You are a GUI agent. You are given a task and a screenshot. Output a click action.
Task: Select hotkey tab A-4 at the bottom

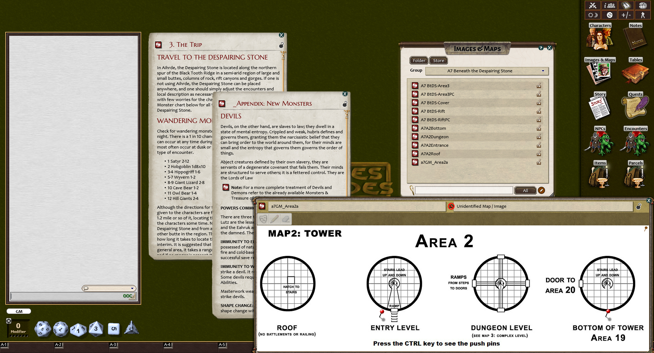coord(167,344)
